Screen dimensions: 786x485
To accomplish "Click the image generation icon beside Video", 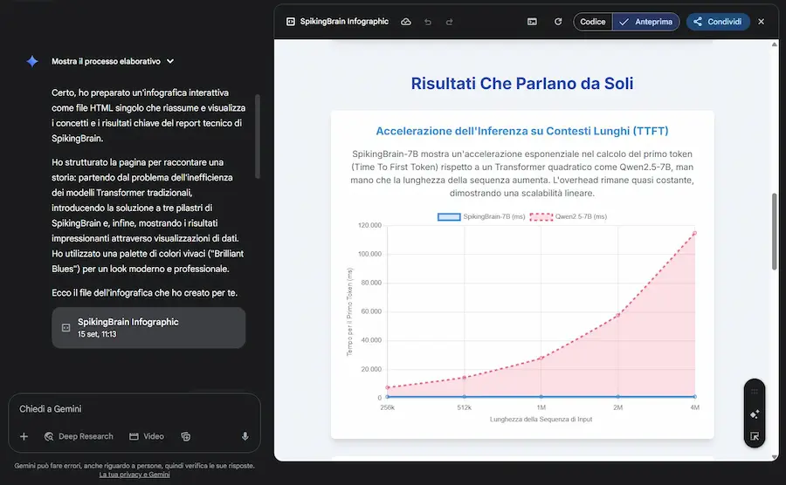I will (x=186, y=436).
